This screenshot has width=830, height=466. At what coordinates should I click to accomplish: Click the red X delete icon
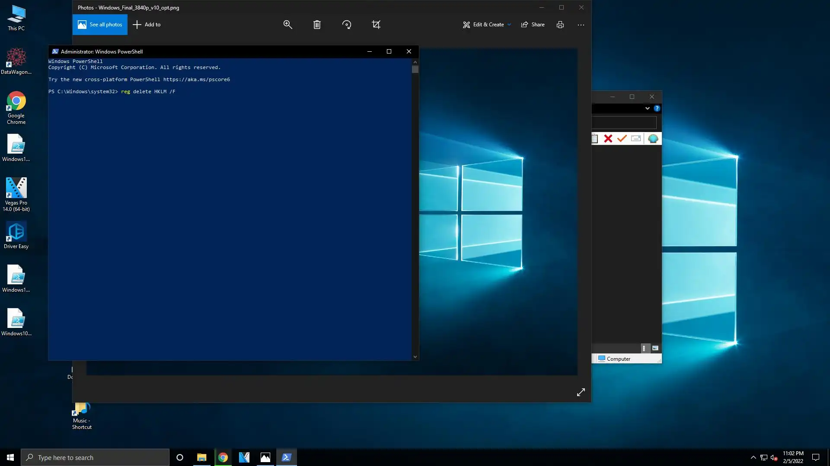click(608, 139)
